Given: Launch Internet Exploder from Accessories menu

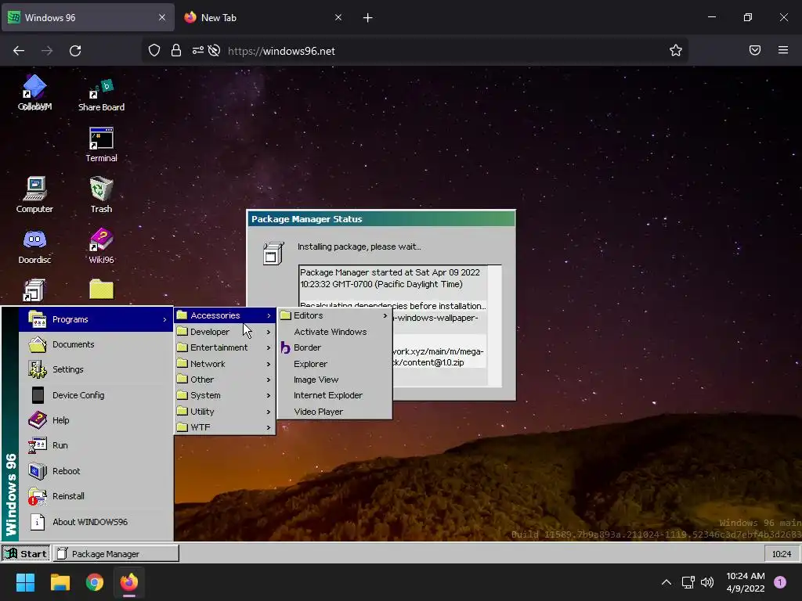Looking at the screenshot, I should 335,395.
